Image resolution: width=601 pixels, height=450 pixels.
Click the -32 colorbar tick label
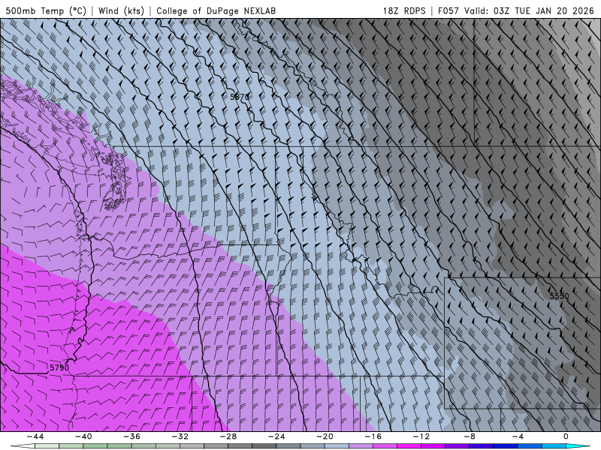pyautogui.click(x=180, y=436)
